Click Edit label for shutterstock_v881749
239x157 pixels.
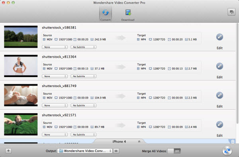219,107
